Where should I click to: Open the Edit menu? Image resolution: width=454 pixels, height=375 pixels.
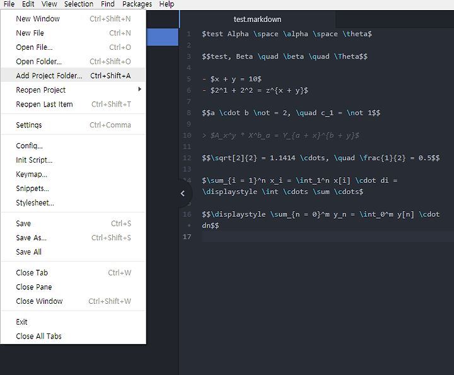[x=28, y=4]
